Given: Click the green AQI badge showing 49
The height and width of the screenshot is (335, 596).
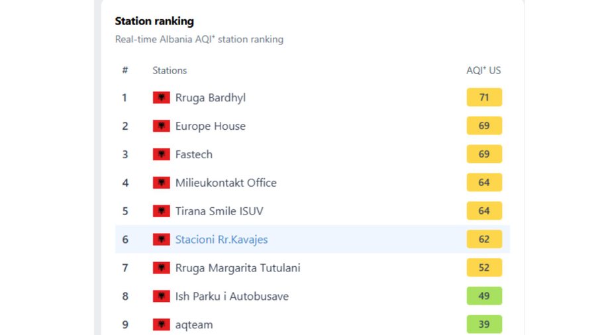Looking at the screenshot, I should (484, 297).
